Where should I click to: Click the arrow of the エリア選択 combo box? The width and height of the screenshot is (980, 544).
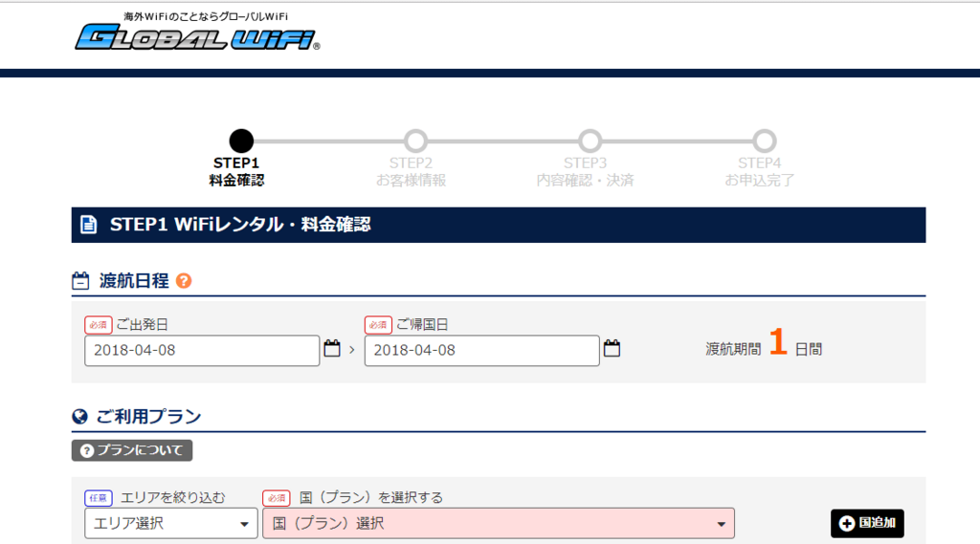click(244, 524)
